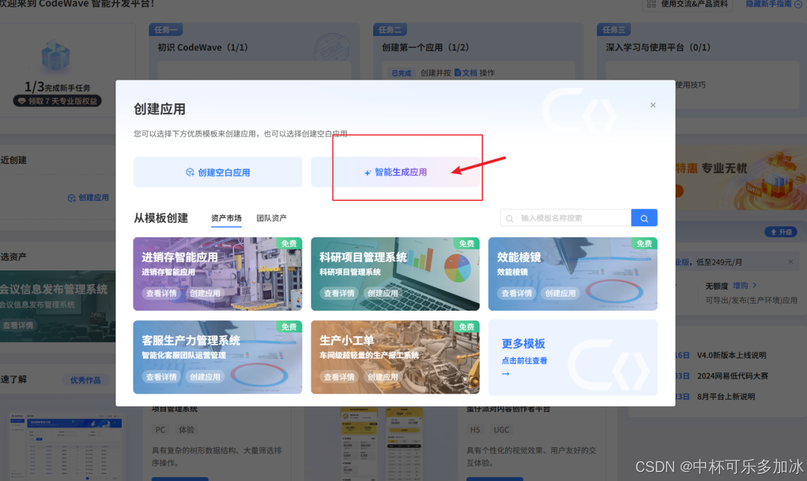807x481 pixels.
Task: Click the 进销存智能应用 template title
Action: point(180,257)
